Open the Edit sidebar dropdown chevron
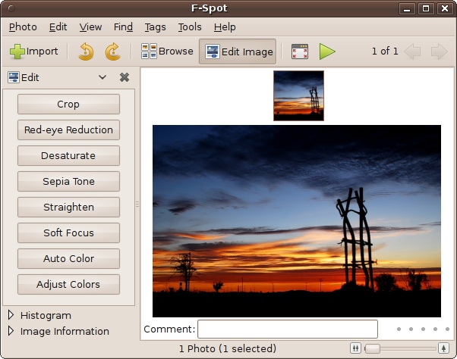The height and width of the screenshot is (359, 457). pos(102,77)
